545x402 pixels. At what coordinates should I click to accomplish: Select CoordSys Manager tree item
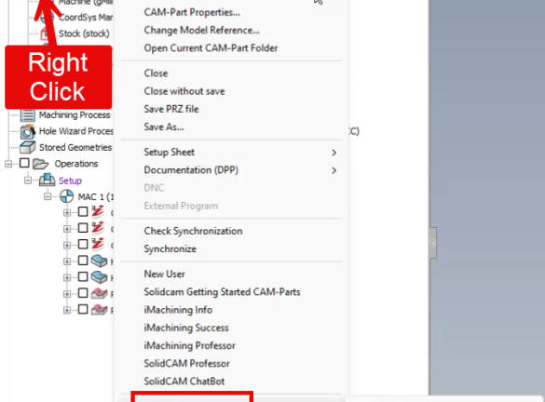(x=86, y=18)
